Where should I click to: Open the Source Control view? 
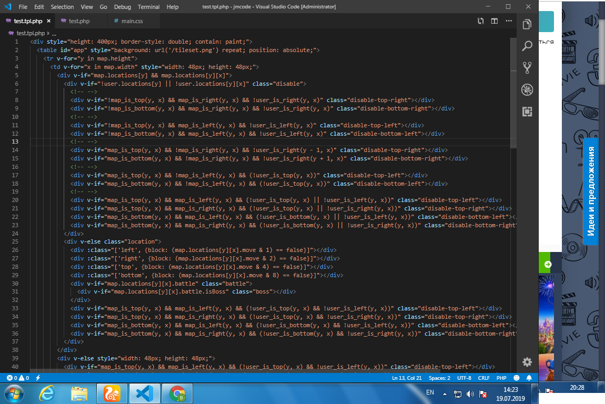tap(527, 68)
